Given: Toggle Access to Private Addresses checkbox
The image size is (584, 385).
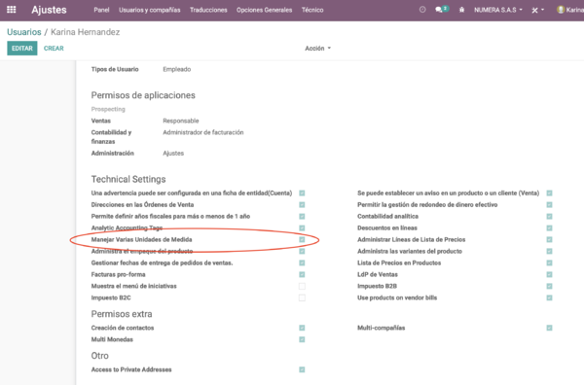Looking at the screenshot, I should (302, 369).
